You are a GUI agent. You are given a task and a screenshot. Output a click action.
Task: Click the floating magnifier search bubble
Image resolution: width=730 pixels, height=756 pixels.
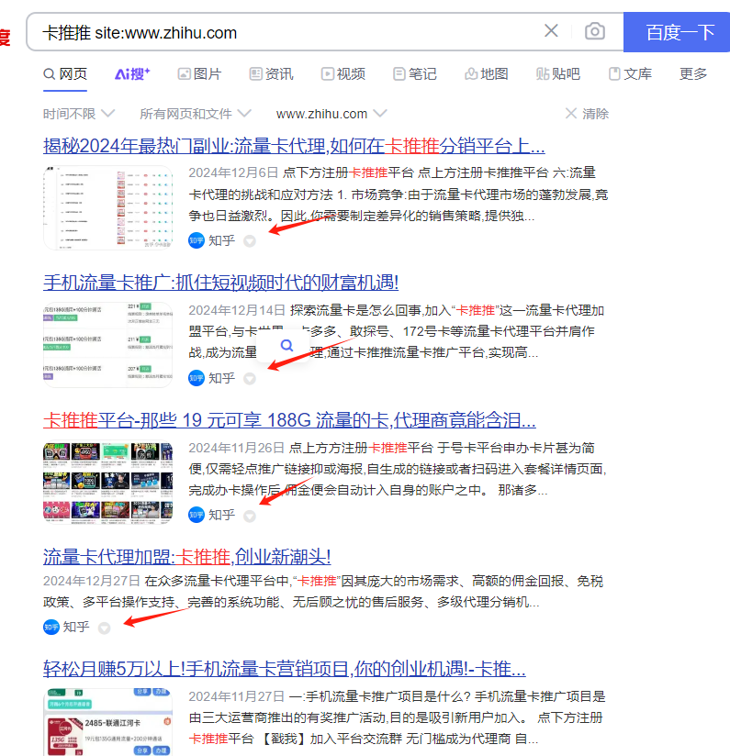tap(286, 345)
